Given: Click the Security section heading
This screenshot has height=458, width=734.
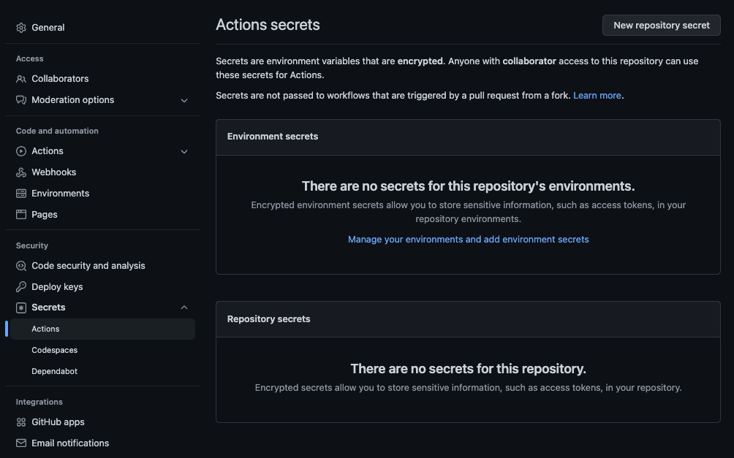Looking at the screenshot, I should coord(32,245).
